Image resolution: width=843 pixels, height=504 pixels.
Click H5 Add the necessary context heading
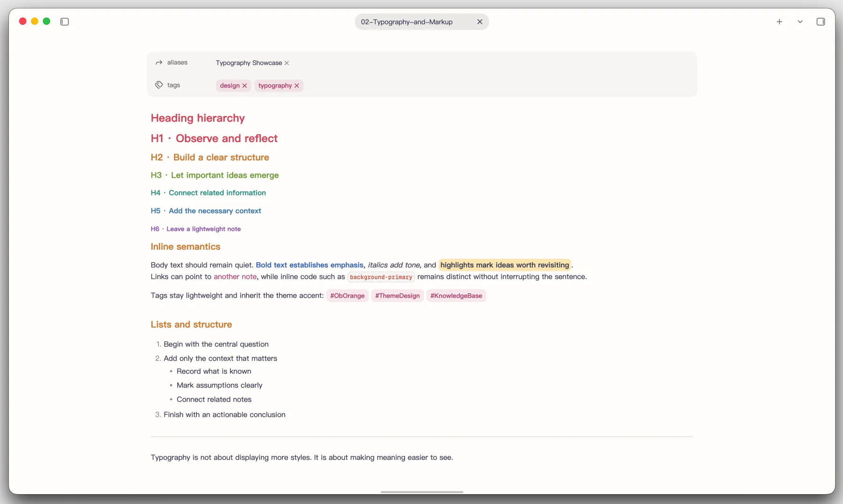(x=206, y=211)
